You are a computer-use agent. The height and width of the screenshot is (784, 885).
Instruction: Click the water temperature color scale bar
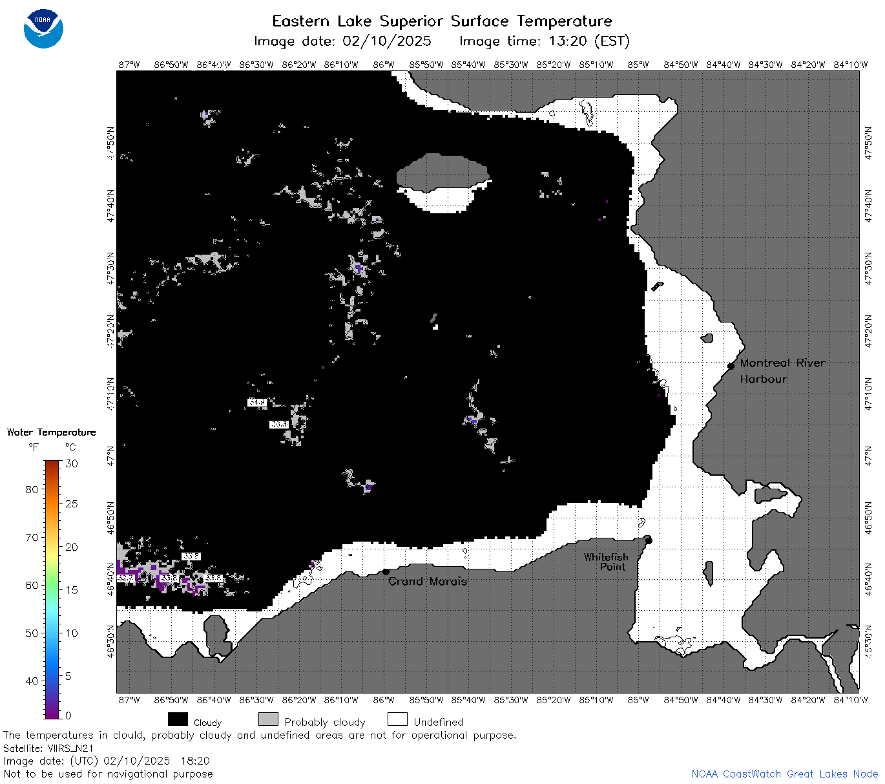tap(52, 589)
